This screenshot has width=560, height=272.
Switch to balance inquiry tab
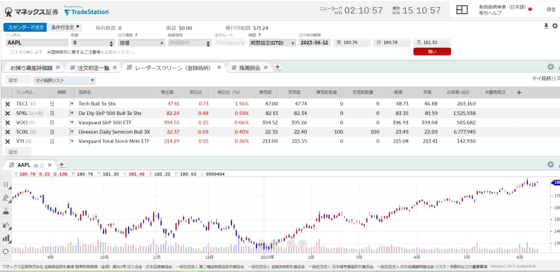tap(249, 68)
